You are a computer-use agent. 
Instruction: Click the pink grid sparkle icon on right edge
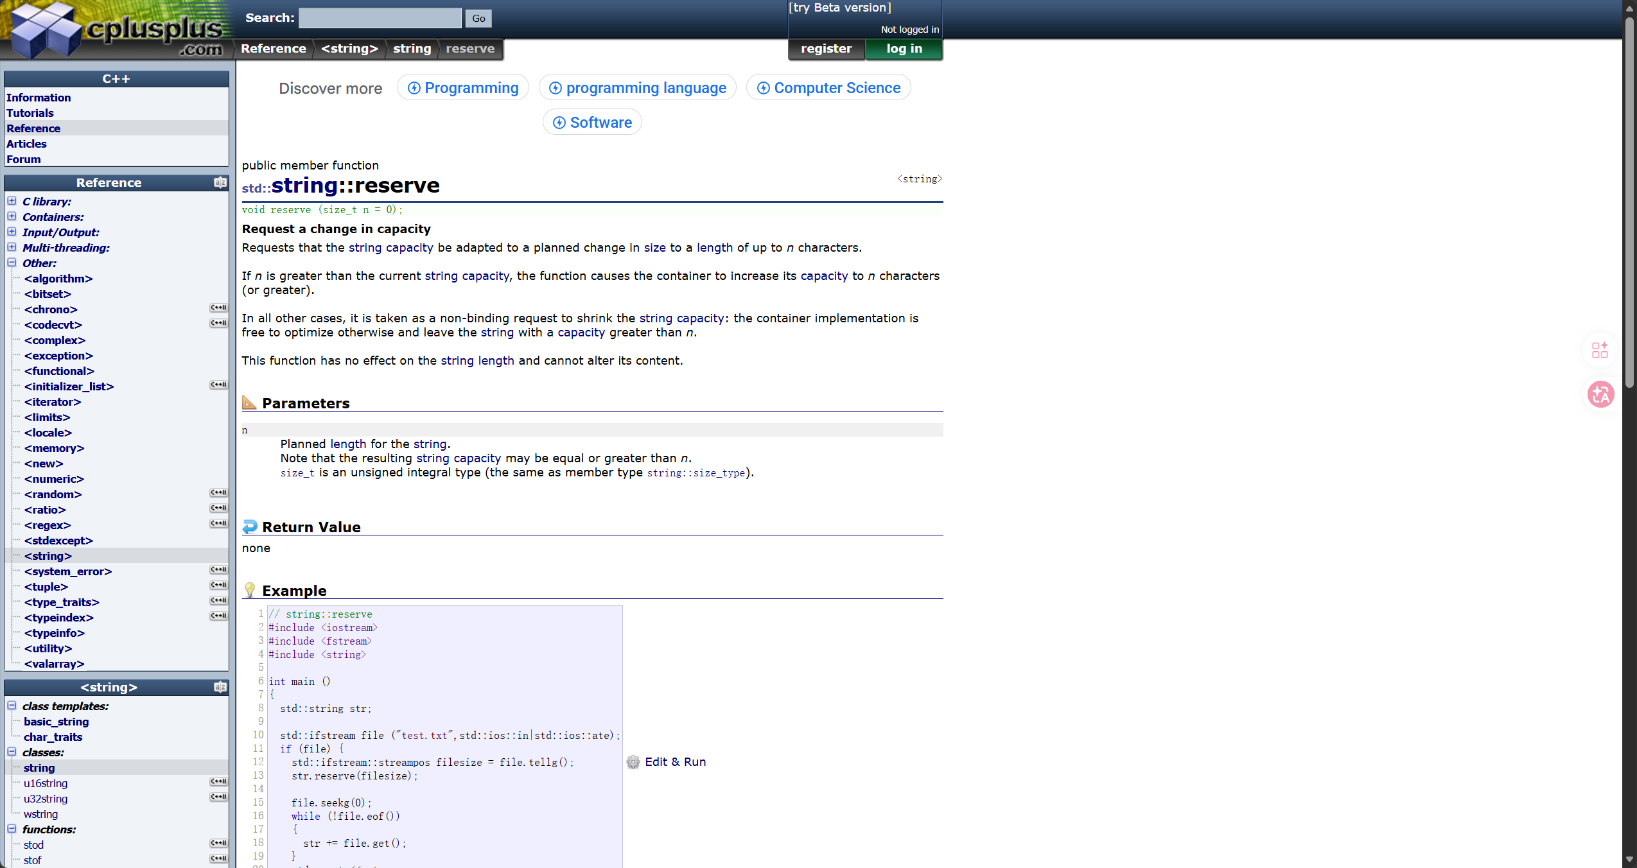1600,350
